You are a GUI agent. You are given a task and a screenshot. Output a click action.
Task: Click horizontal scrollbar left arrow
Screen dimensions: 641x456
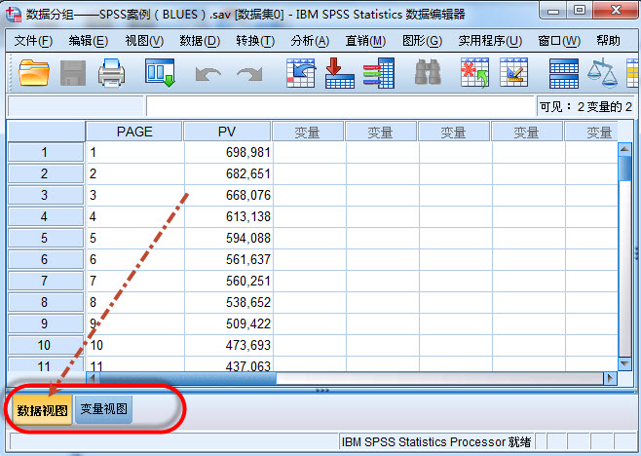click(93, 378)
